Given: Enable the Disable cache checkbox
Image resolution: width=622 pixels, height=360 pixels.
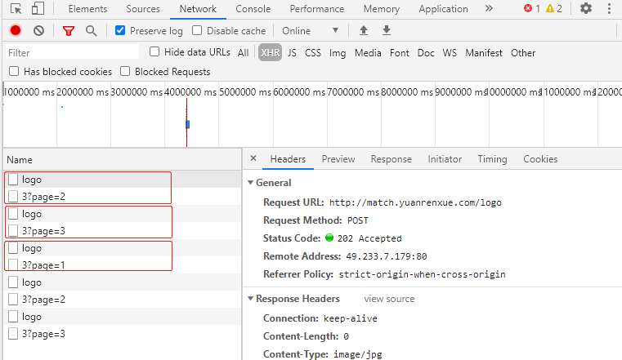Looking at the screenshot, I should tap(197, 30).
